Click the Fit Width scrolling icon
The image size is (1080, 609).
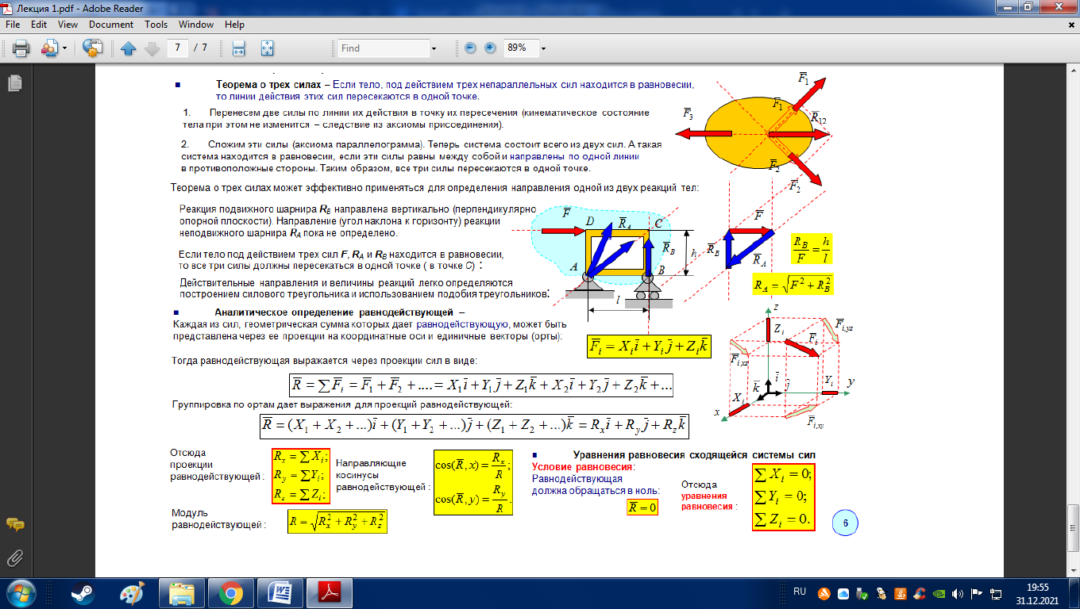tap(238, 48)
